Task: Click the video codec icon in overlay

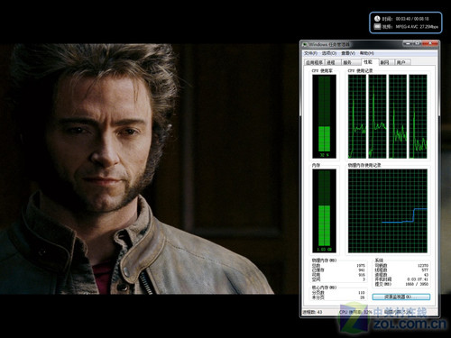Action: pyautogui.click(x=377, y=27)
